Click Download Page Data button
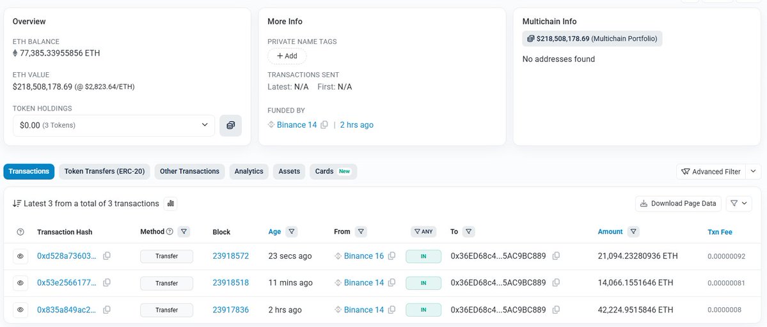Viewport: 767px width, 327px height. [678, 204]
